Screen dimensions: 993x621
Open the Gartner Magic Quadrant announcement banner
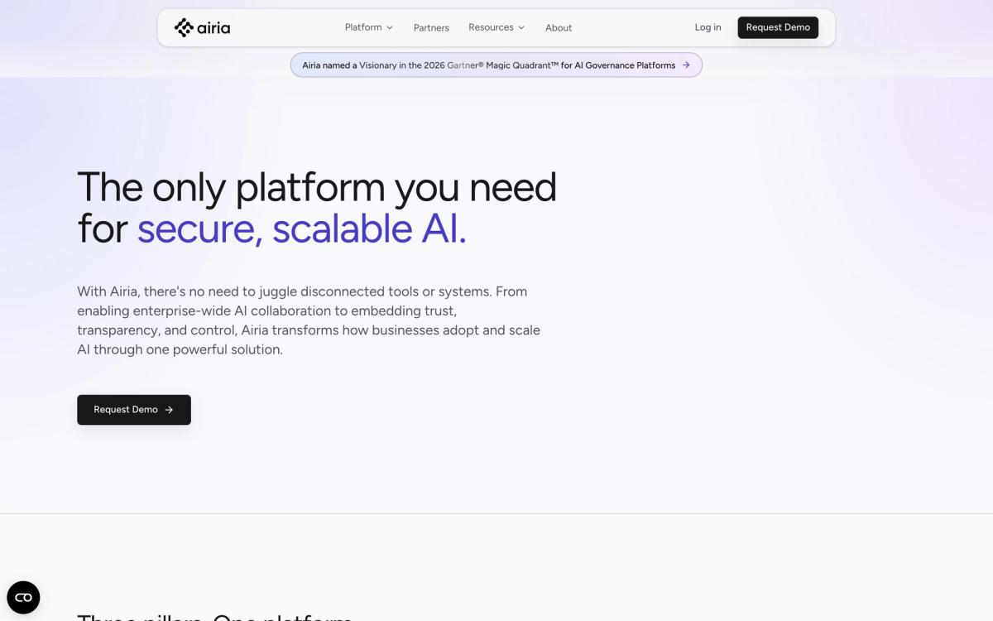(496, 65)
